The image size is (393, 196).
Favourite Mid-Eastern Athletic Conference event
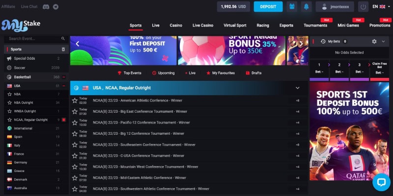coord(75,178)
